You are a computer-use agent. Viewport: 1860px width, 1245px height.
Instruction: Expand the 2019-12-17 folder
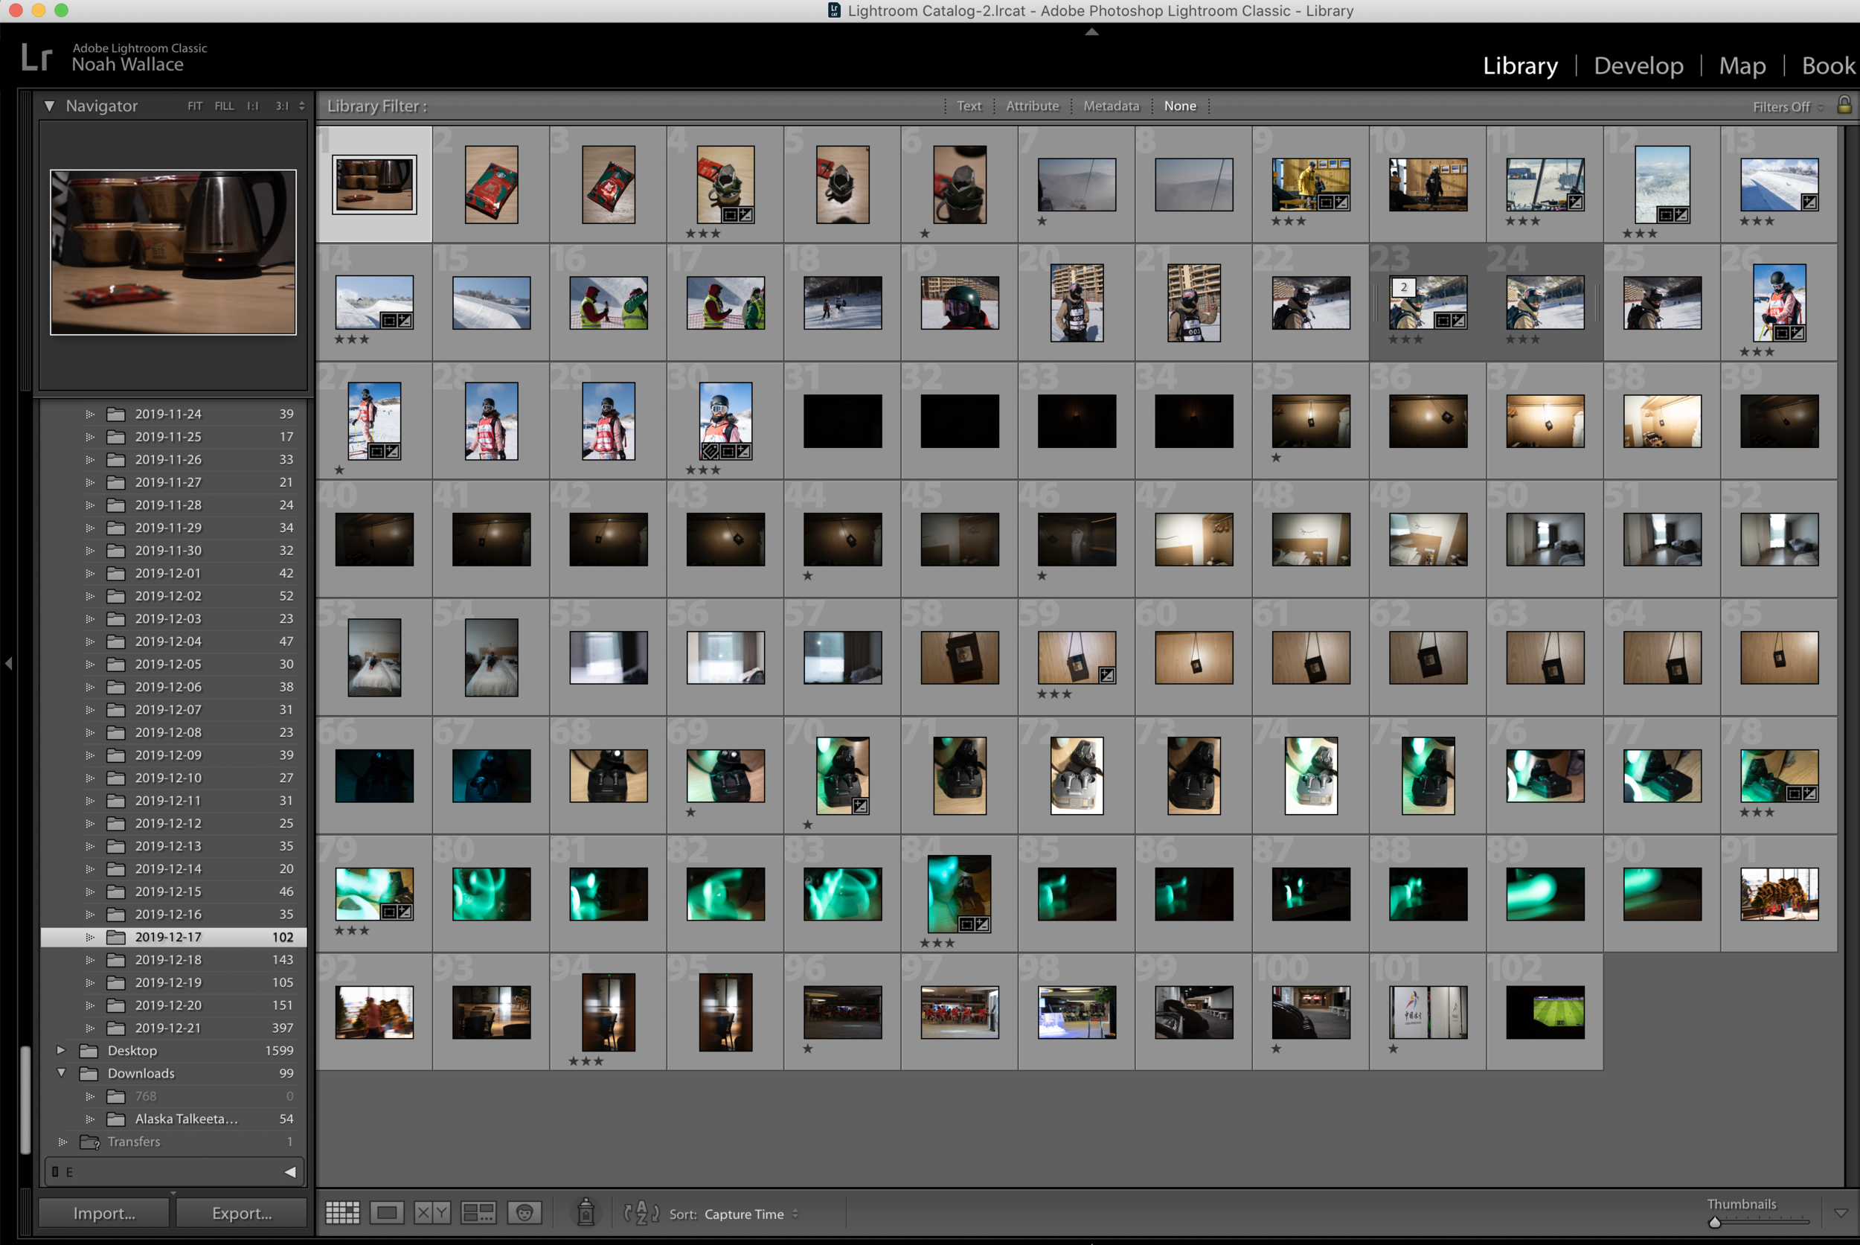(90, 937)
